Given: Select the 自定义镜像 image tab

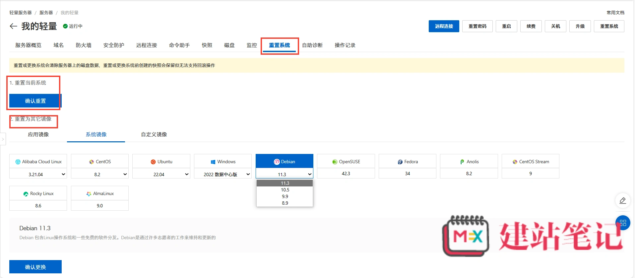Looking at the screenshot, I should tap(154, 134).
